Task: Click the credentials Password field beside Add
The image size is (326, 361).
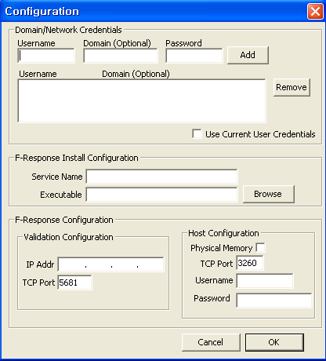Action: pyautogui.click(x=194, y=56)
